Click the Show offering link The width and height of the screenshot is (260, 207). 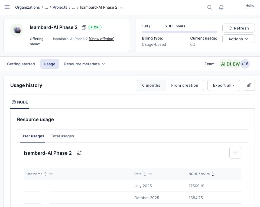click(x=102, y=39)
